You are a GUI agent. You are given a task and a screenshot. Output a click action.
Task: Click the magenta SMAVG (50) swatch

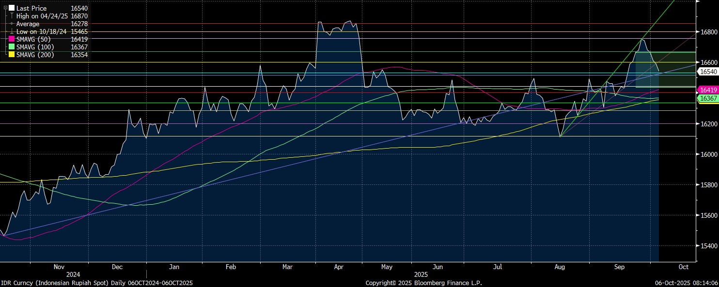click(x=12, y=39)
